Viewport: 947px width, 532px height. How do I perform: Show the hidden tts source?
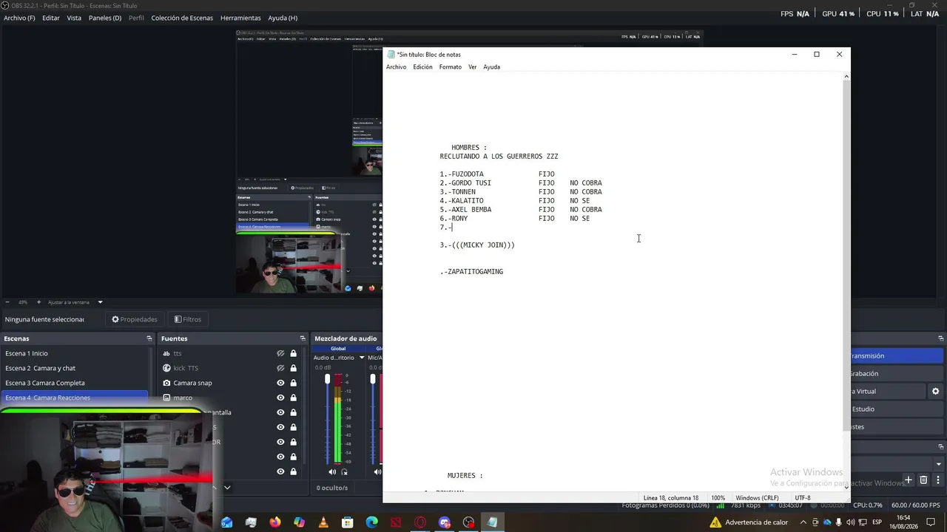[280, 353]
